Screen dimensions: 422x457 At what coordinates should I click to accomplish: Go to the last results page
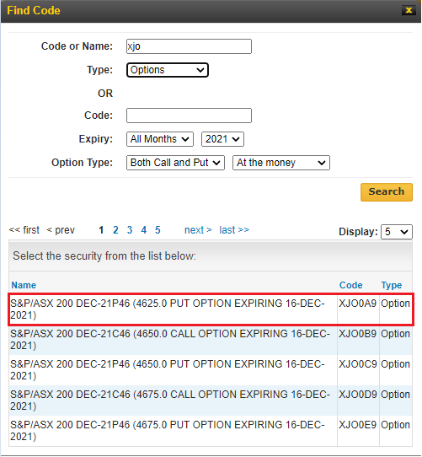pyautogui.click(x=234, y=230)
